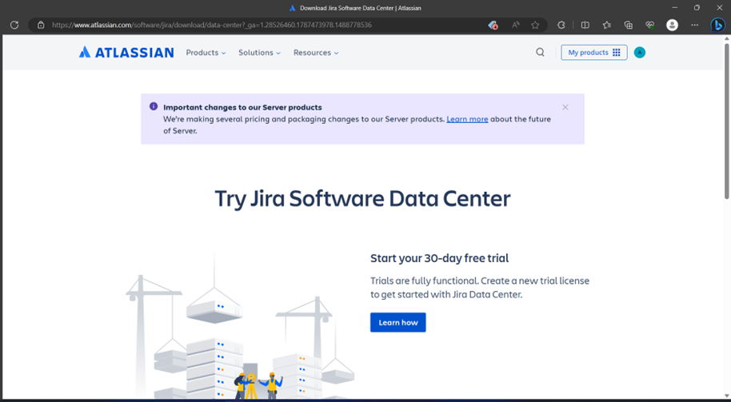
Task: Click the scrollbar up arrow
Action: [x=727, y=39]
